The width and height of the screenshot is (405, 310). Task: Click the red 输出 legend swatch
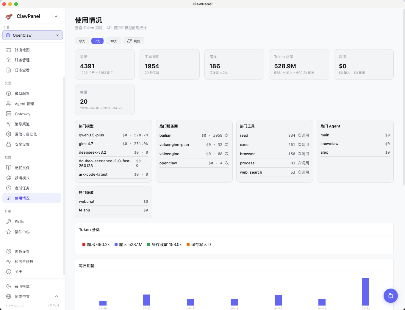84,244
